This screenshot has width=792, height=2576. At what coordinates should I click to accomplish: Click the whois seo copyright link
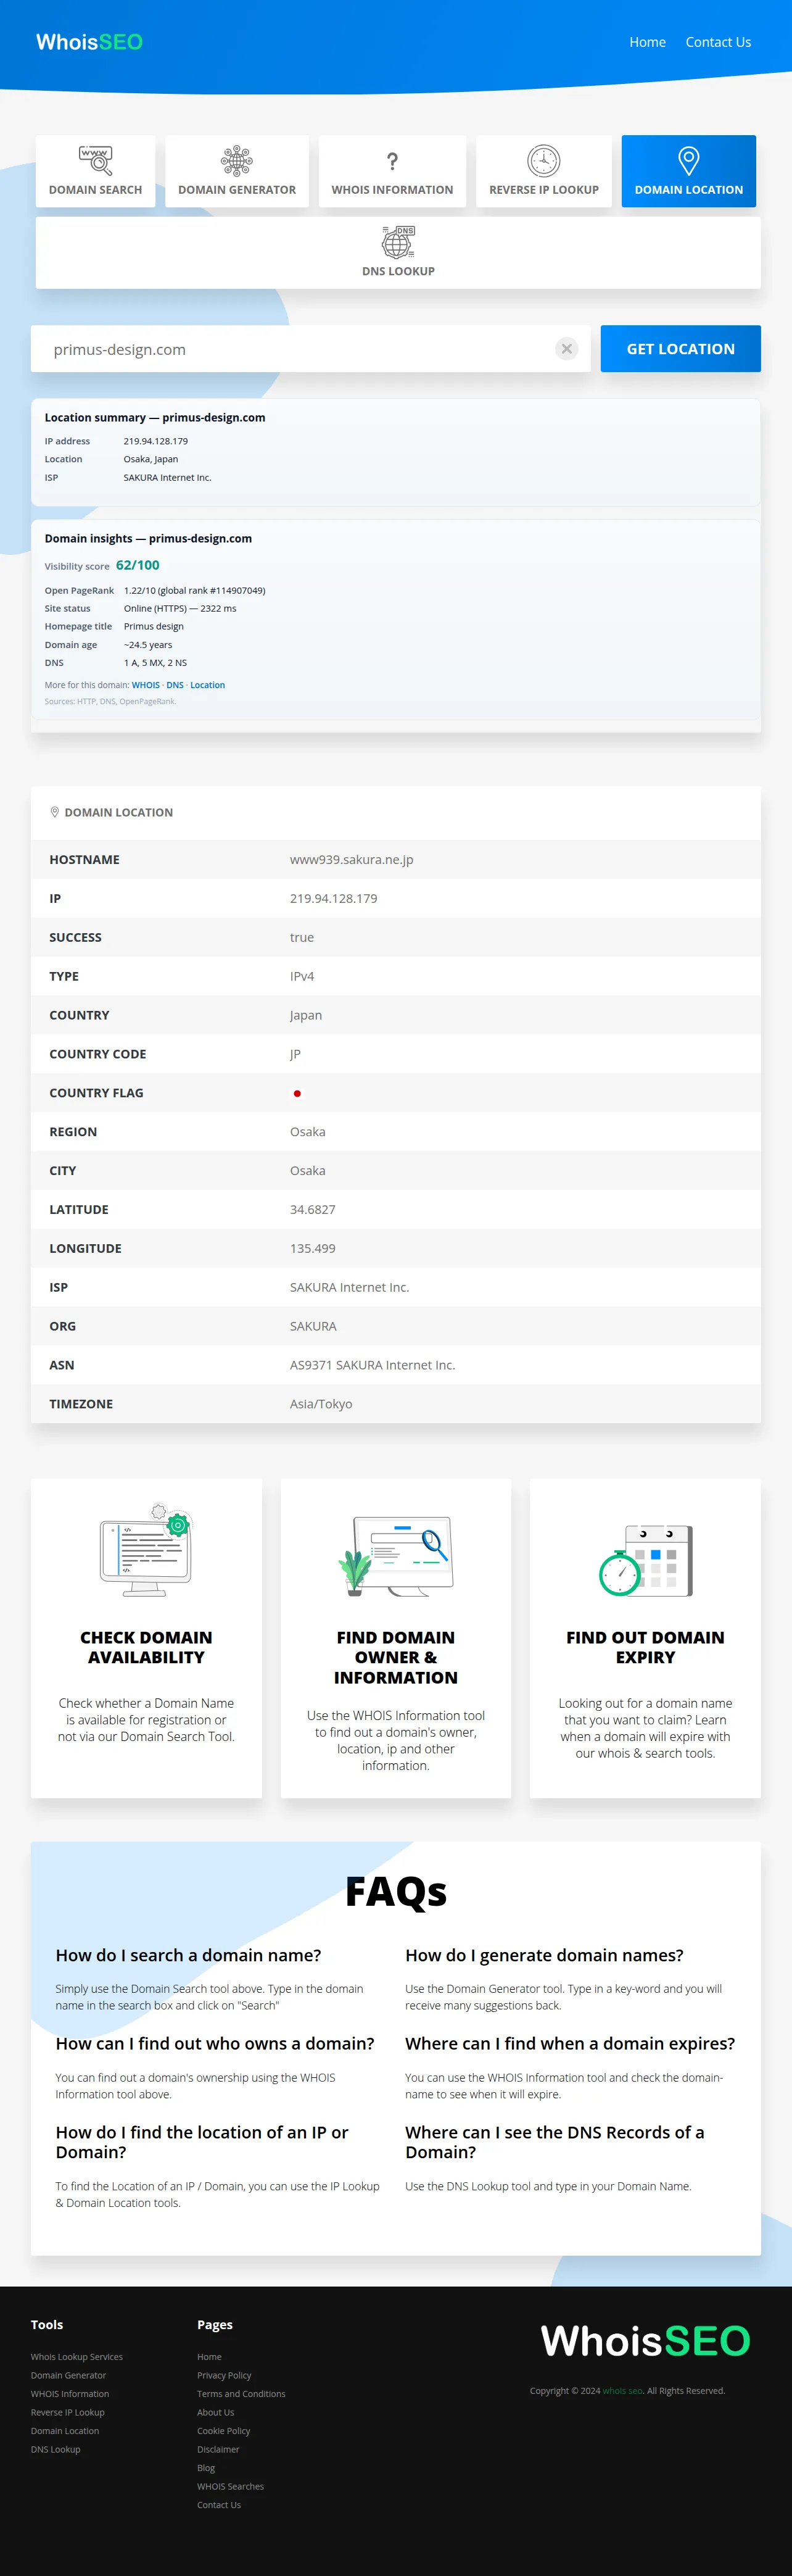(622, 2391)
